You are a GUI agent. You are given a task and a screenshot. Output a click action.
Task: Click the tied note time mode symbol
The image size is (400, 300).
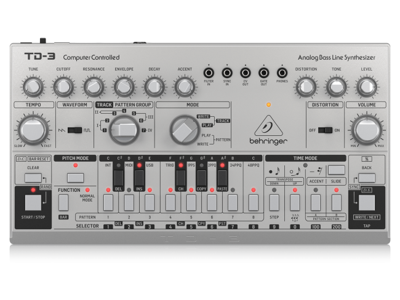(295, 171)
